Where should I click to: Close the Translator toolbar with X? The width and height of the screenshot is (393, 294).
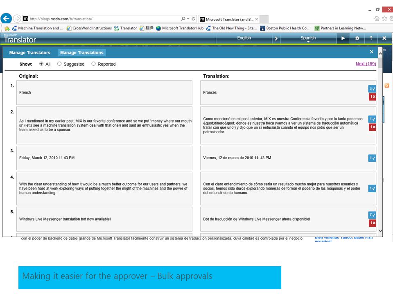[x=384, y=38]
